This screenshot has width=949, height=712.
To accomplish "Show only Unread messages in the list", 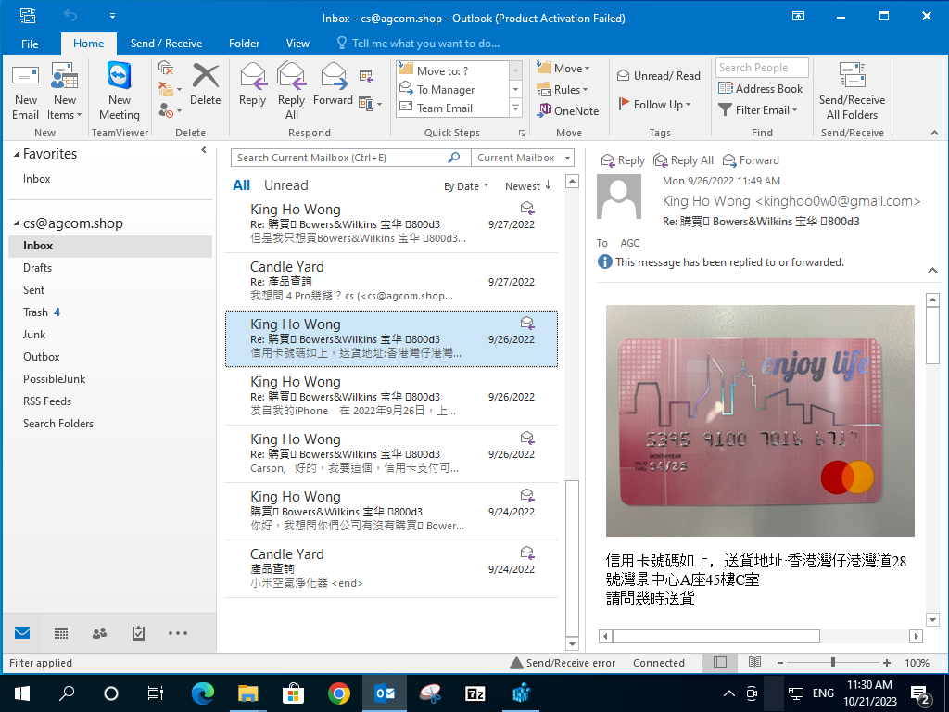I will pos(285,185).
